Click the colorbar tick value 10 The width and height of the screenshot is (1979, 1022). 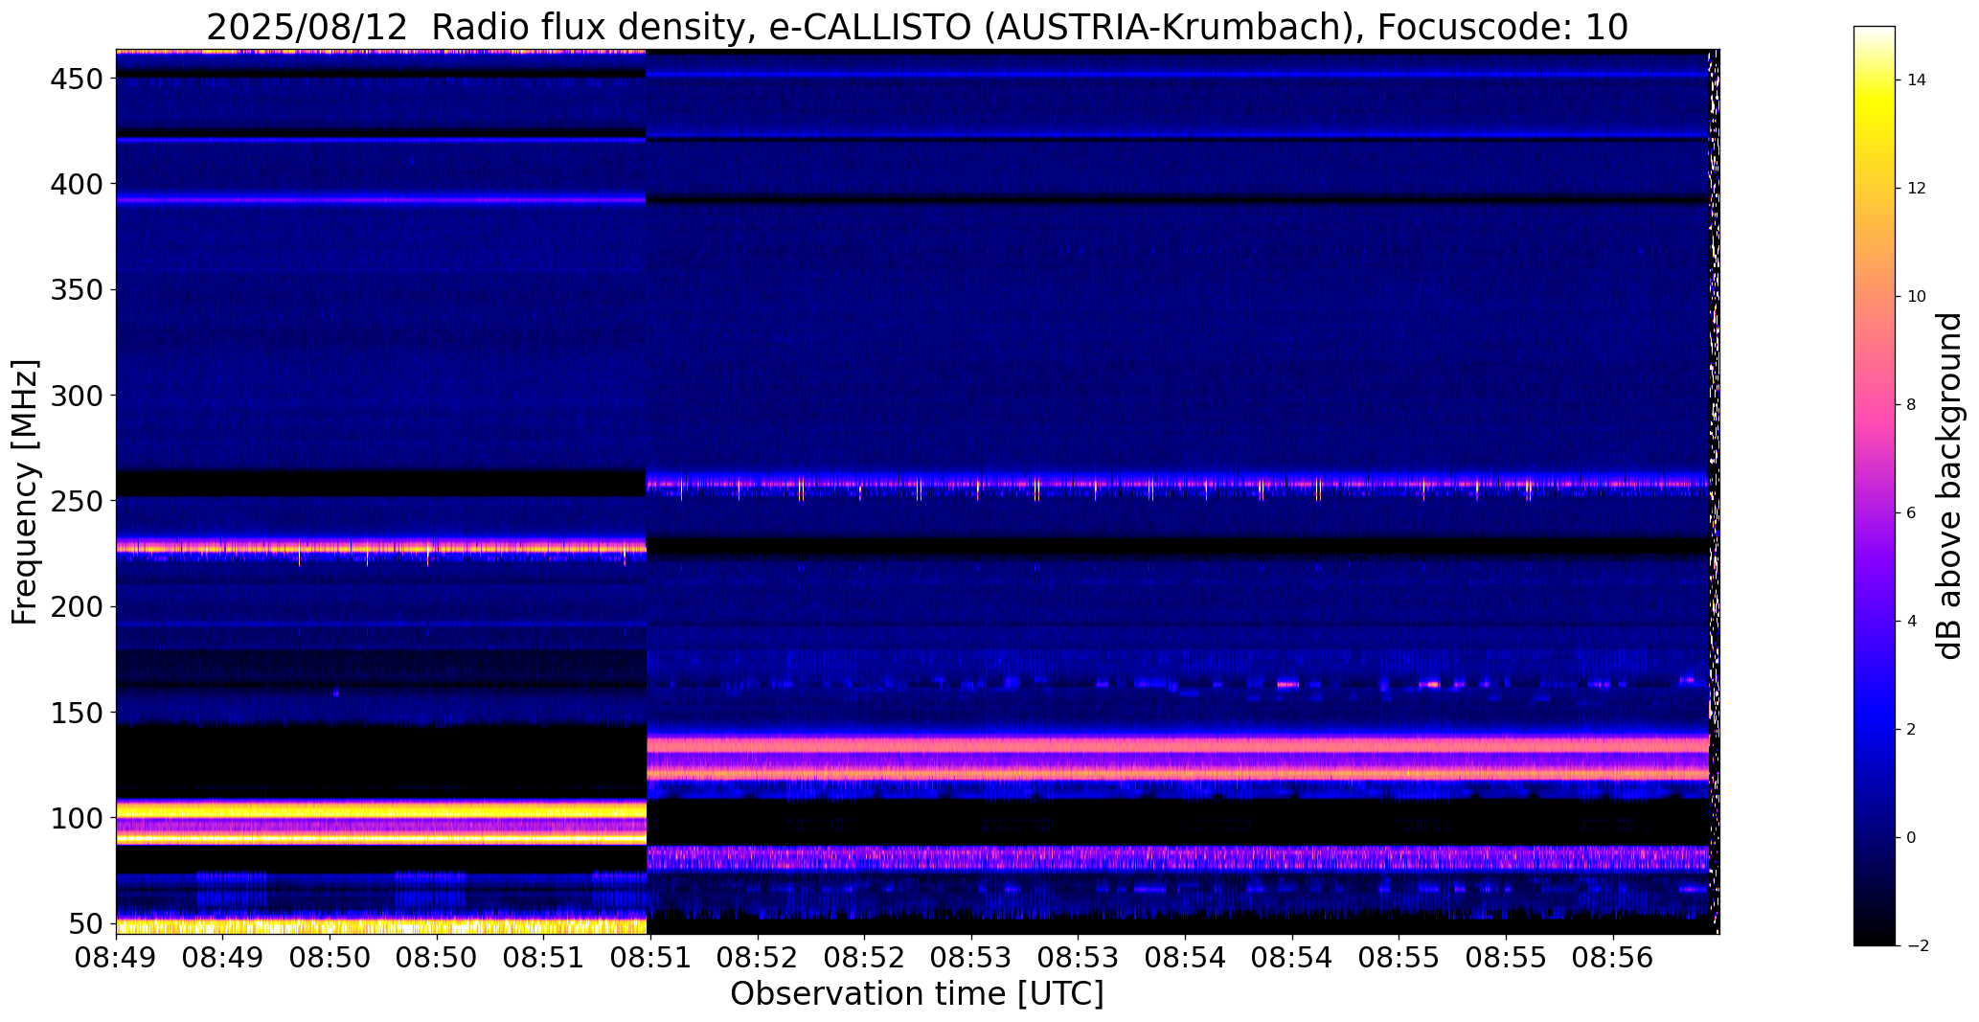(1917, 297)
